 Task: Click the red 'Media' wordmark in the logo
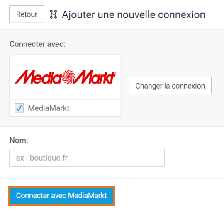point(39,77)
